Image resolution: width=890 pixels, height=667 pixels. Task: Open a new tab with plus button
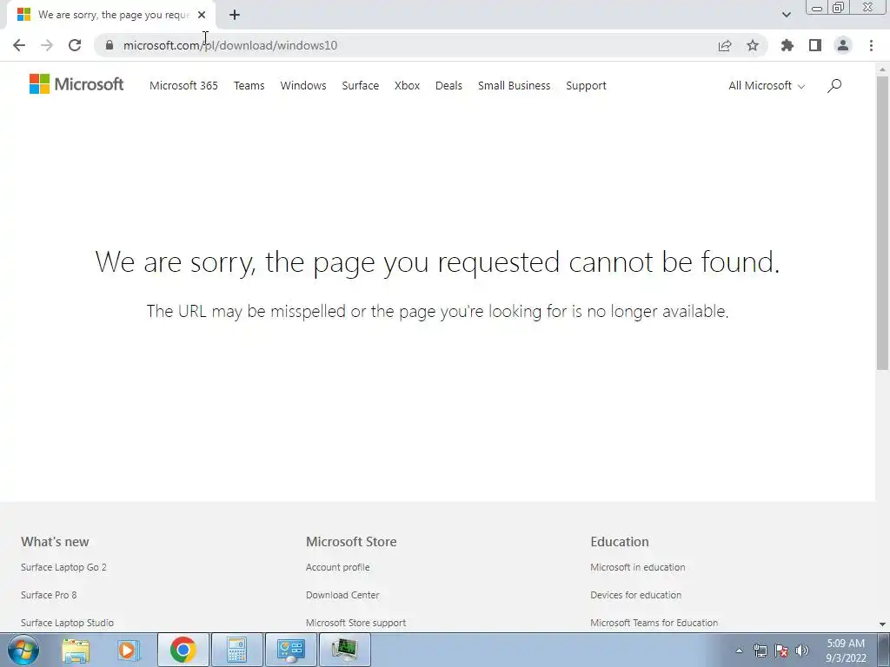pos(235,15)
